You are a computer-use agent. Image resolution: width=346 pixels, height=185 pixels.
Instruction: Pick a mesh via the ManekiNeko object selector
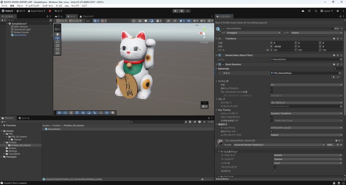(x=341, y=59)
